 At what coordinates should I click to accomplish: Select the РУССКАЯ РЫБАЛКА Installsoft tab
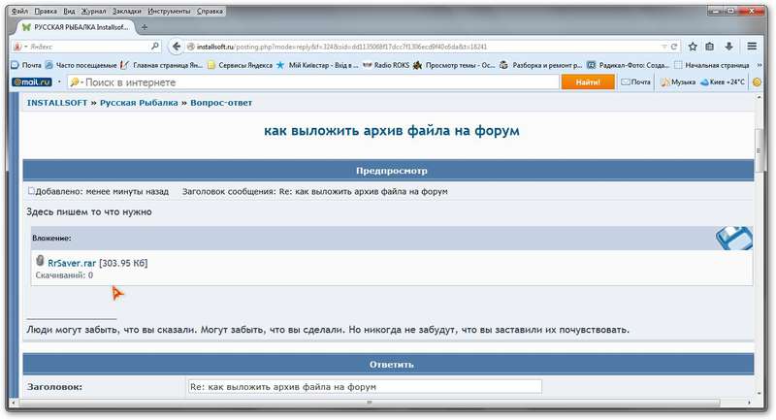click(x=76, y=27)
